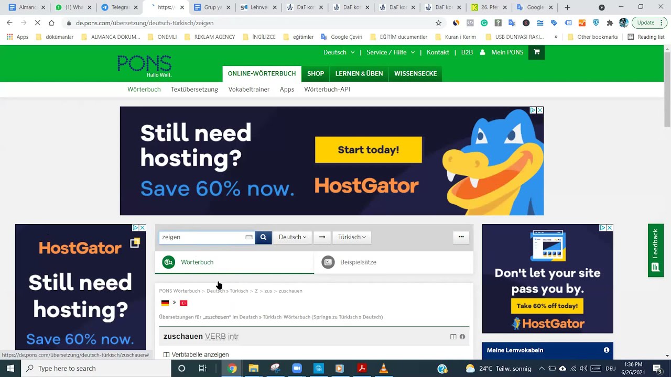Switch to the Telegram browser tab
The height and width of the screenshot is (377, 671).
click(x=119, y=7)
